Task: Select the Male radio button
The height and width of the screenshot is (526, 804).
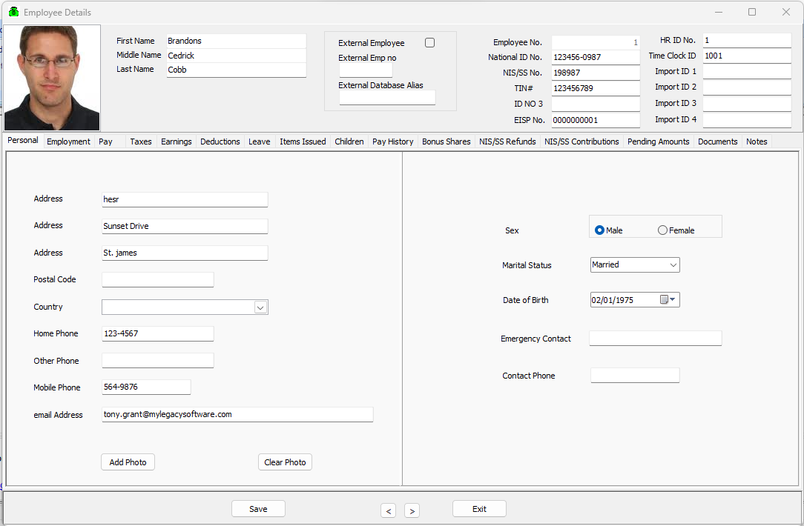Action: pos(599,230)
